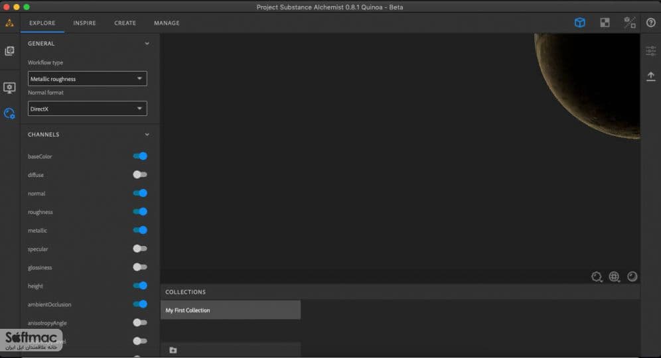
Task: Click the globe environment icon in viewport
Action: [x=614, y=276]
